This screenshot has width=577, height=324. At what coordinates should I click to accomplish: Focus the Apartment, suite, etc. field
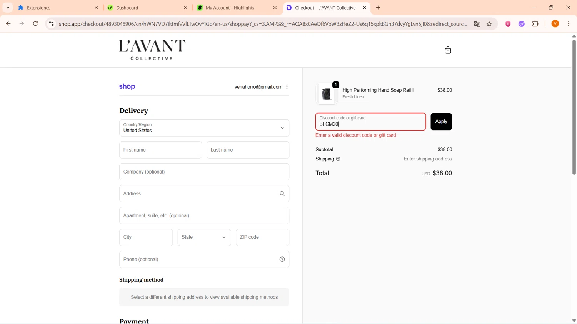click(204, 215)
